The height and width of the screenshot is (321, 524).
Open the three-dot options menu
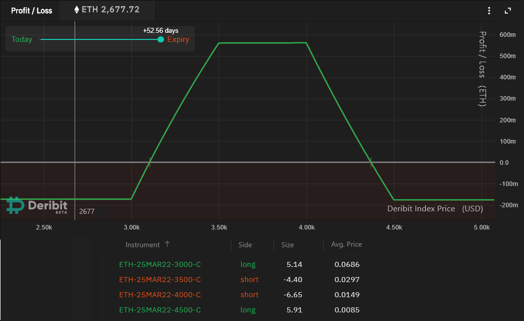[489, 10]
